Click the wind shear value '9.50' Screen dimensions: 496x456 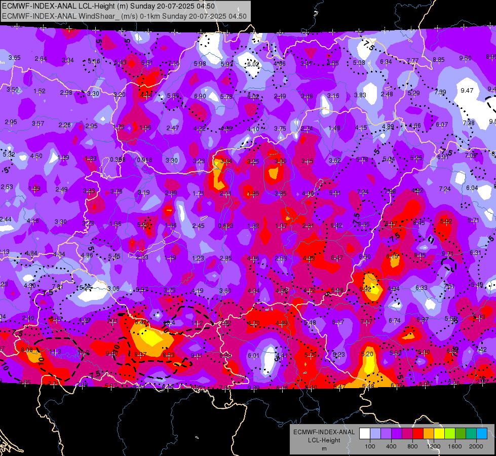click(x=465, y=58)
